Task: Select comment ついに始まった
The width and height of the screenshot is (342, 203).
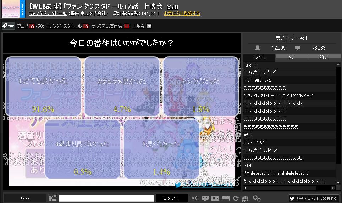Action: (289, 80)
